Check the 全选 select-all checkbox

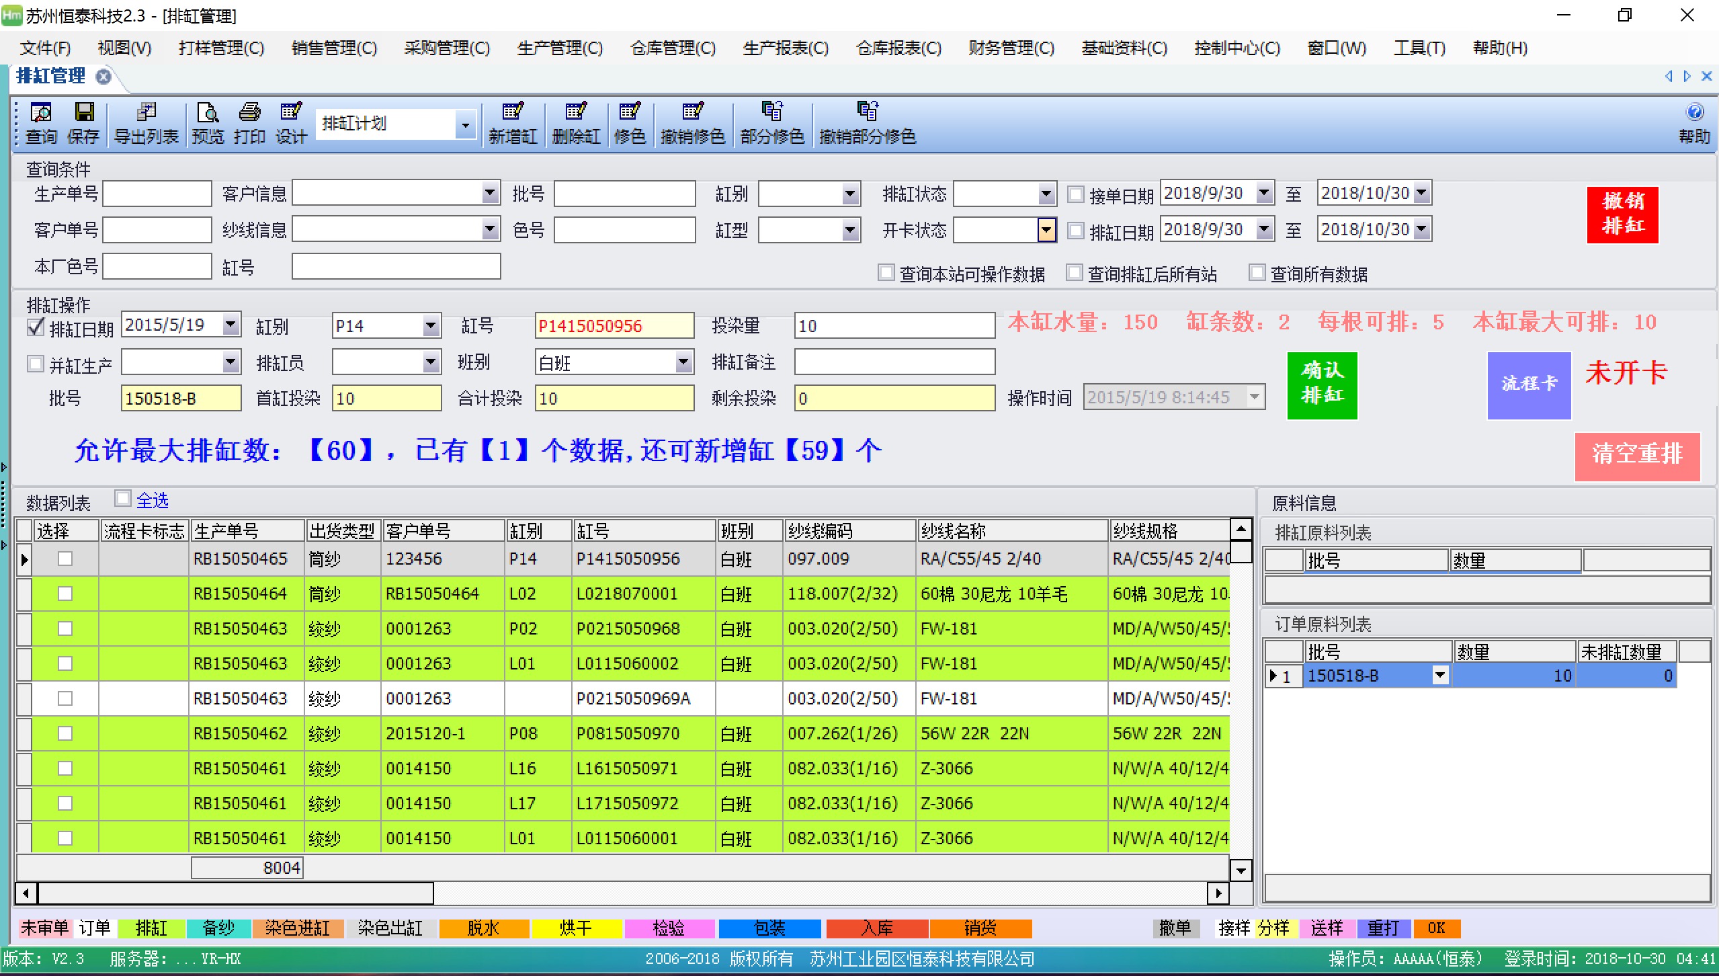pyautogui.click(x=123, y=499)
